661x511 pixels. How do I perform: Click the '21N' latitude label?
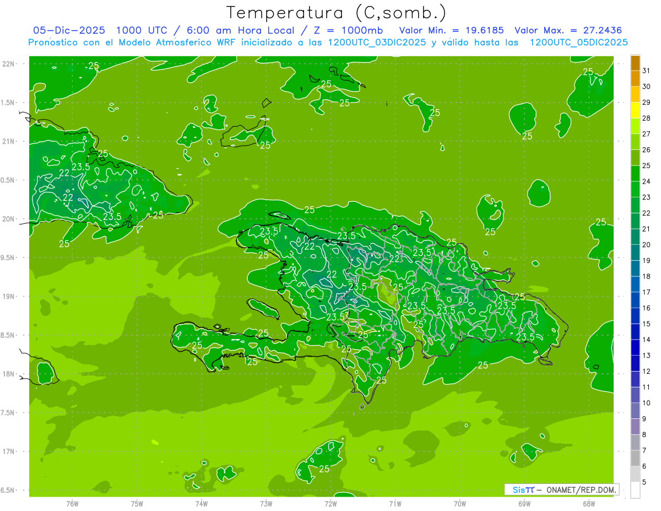coord(9,142)
